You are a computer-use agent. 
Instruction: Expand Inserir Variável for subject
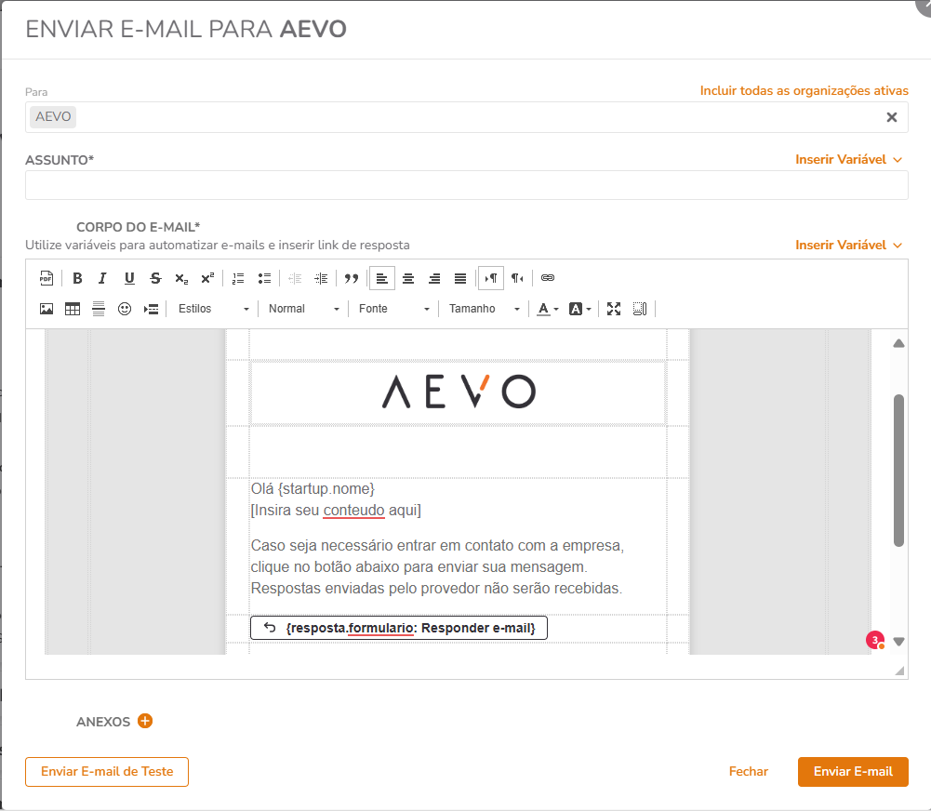[848, 159]
